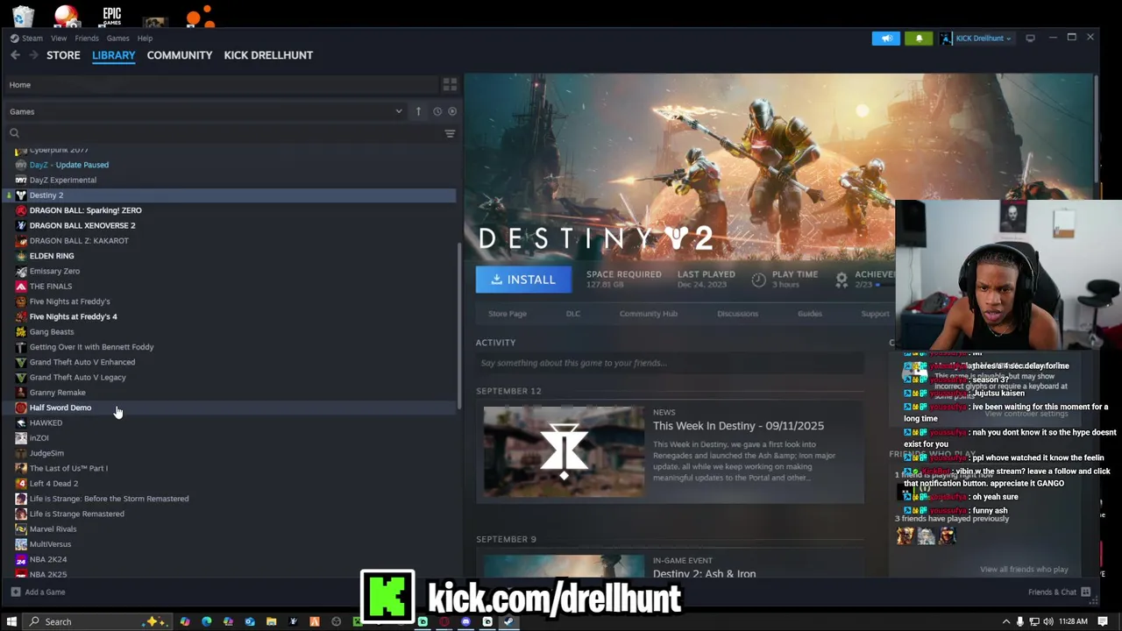Select Left 4 Dead 2 in list
This screenshot has height=631, width=1122.
click(x=53, y=484)
